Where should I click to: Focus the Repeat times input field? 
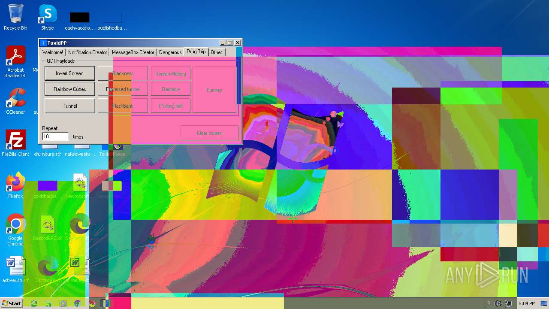click(55, 136)
